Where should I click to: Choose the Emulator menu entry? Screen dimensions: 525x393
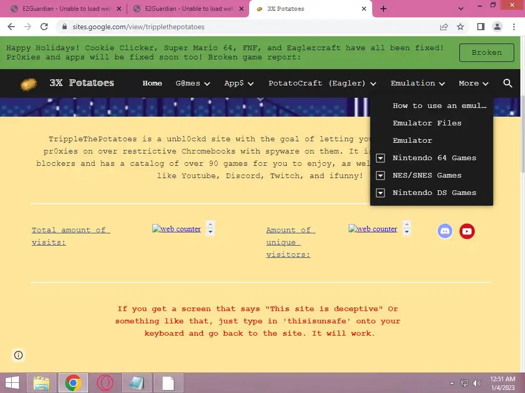[x=412, y=140]
